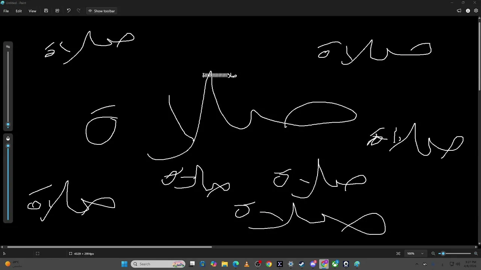Image resolution: width=481 pixels, height=270 pixels.
Task: Expand the system tray hidden icons chevron
Action: [x=416, y=264]
